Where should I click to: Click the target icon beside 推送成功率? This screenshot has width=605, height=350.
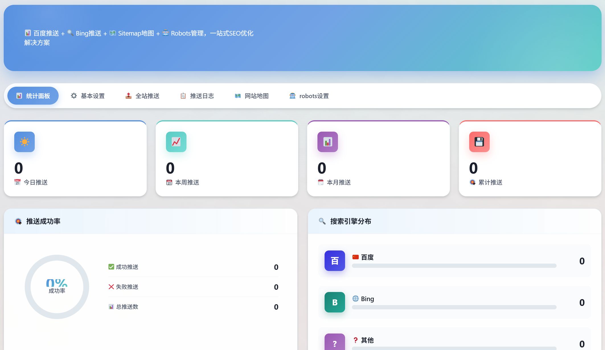pyautogui.click(x=18, y=221)
